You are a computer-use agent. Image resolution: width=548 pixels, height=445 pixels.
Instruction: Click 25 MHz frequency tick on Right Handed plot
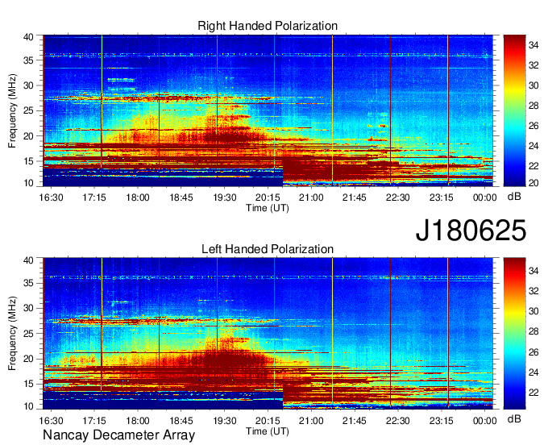click(x=28, y=110)
